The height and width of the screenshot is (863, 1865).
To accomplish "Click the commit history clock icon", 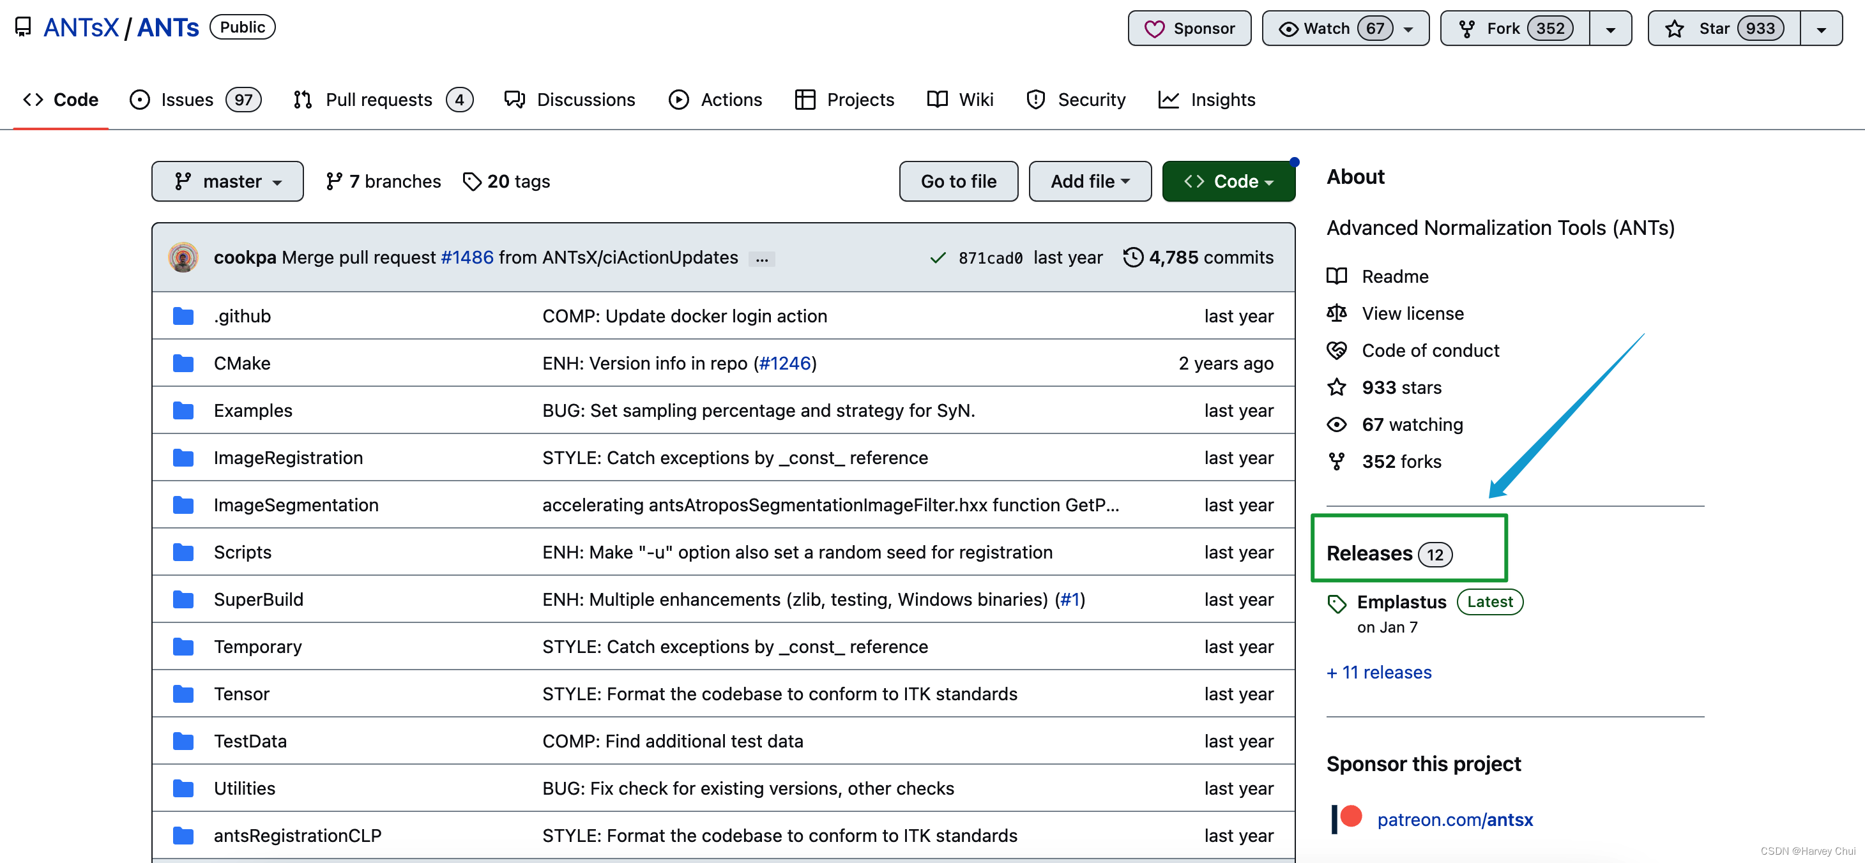I will [1132, 257].
